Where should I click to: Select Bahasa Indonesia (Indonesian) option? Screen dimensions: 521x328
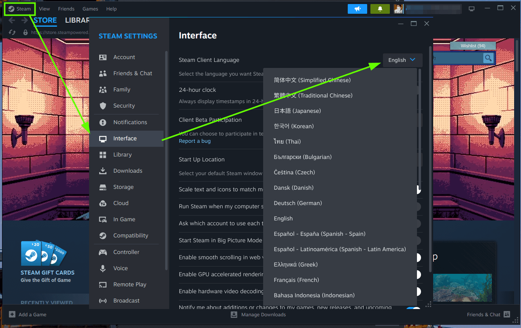tap(340, 295)
